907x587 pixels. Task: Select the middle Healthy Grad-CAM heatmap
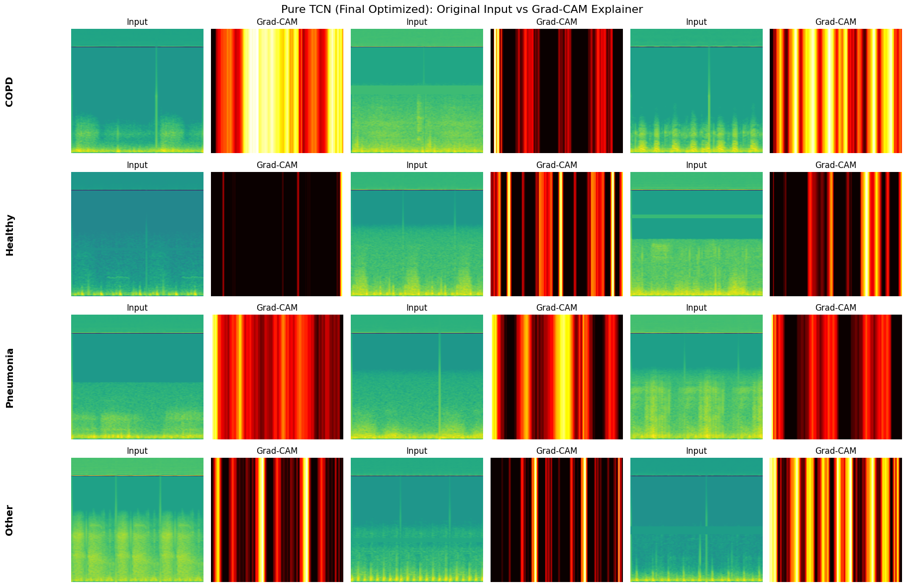coord(556,233)
